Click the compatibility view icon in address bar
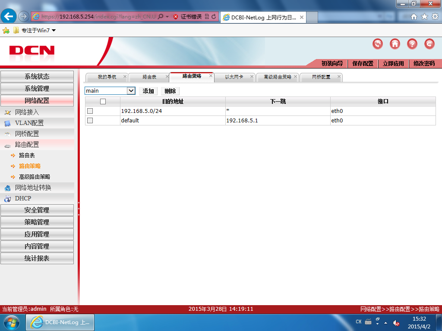The width and height of the screenshot is (442, 331). pyautogui.click(x=207, y=17)
